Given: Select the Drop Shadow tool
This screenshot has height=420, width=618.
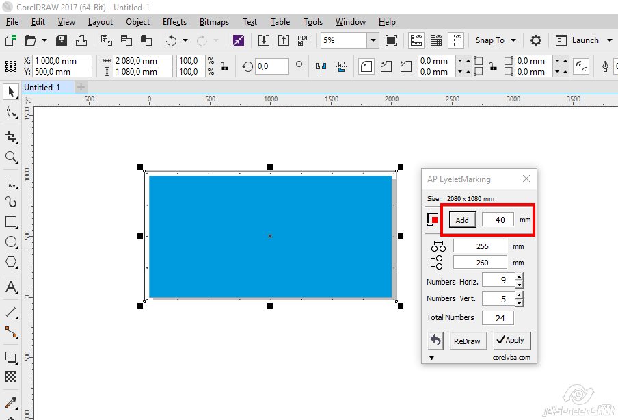Looking at the screenshot, I should tap(12, 357).
